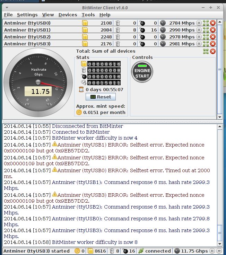The height and width of the screenshot is (255, 226).
Task: Click bomb icon on ttyUSB2 row
Action: 142,37
